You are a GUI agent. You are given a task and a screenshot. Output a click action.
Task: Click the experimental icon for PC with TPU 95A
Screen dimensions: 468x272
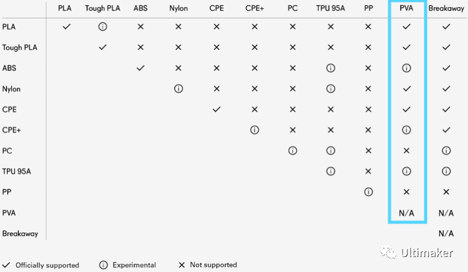(330, 151)
